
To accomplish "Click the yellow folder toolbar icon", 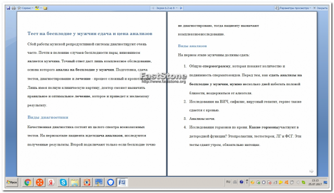I will [45, 8].
